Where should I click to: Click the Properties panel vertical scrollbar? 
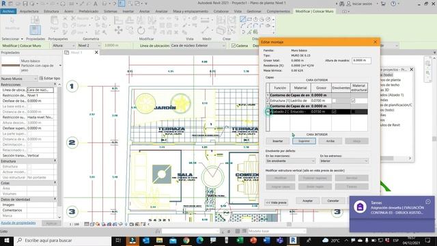coord(59,150)
